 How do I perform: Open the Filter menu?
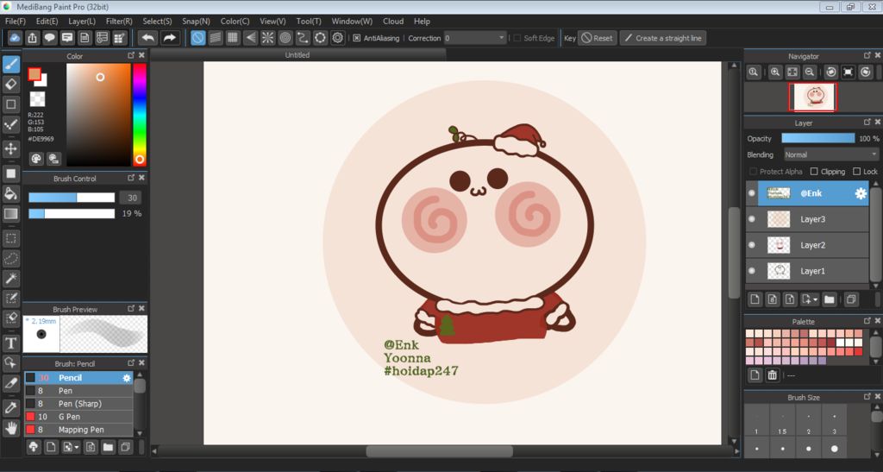[119, 22]
